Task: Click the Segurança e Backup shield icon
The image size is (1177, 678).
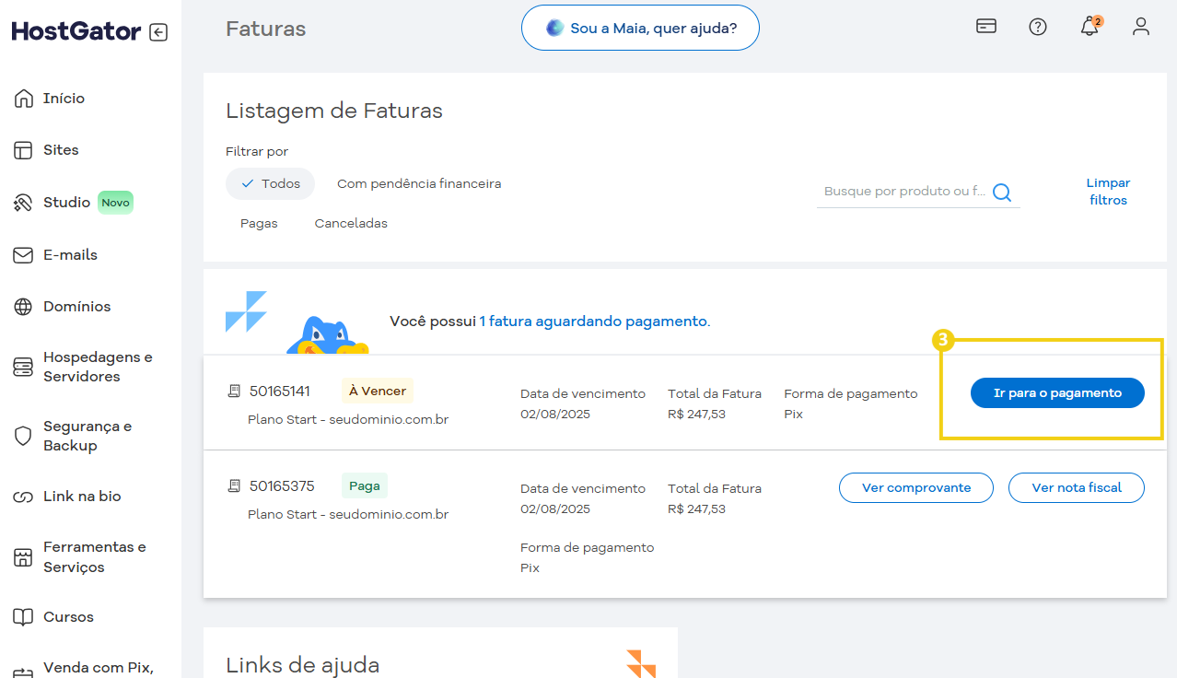Action: (x=23, y=436)
